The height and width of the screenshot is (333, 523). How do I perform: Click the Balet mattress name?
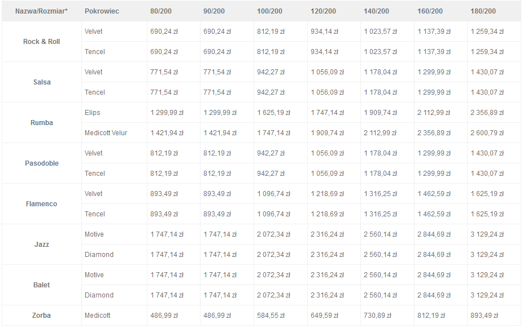point(41,285)
